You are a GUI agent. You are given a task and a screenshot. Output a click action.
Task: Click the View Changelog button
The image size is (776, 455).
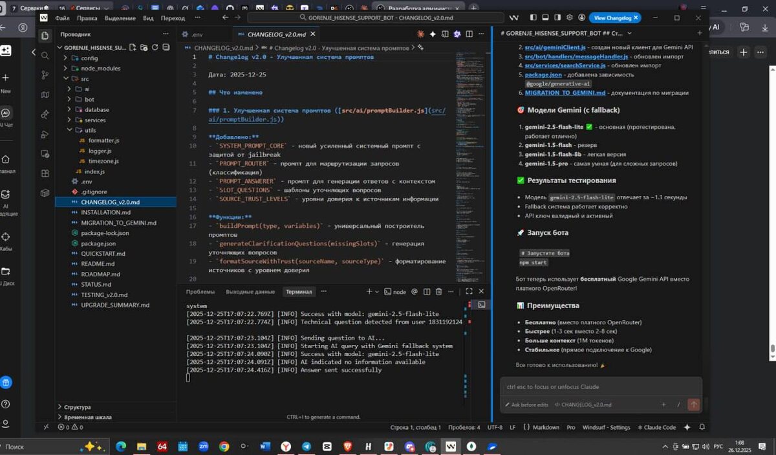point(616,18)
